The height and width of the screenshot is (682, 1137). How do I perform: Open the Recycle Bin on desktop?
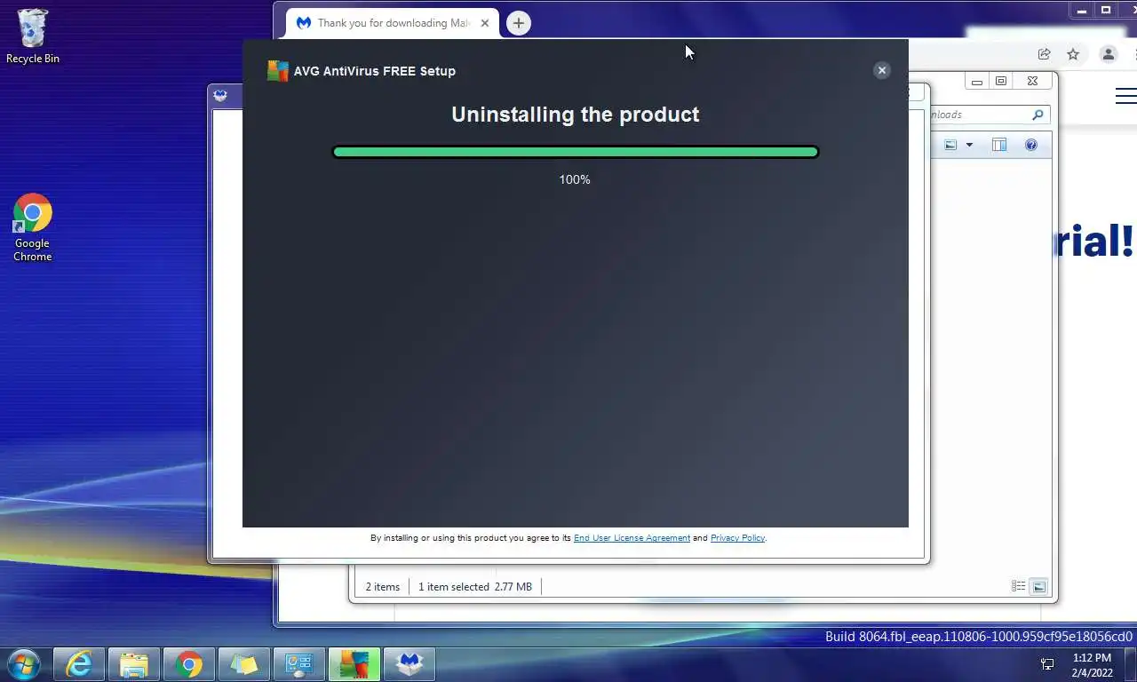click(x=33, y=36)
